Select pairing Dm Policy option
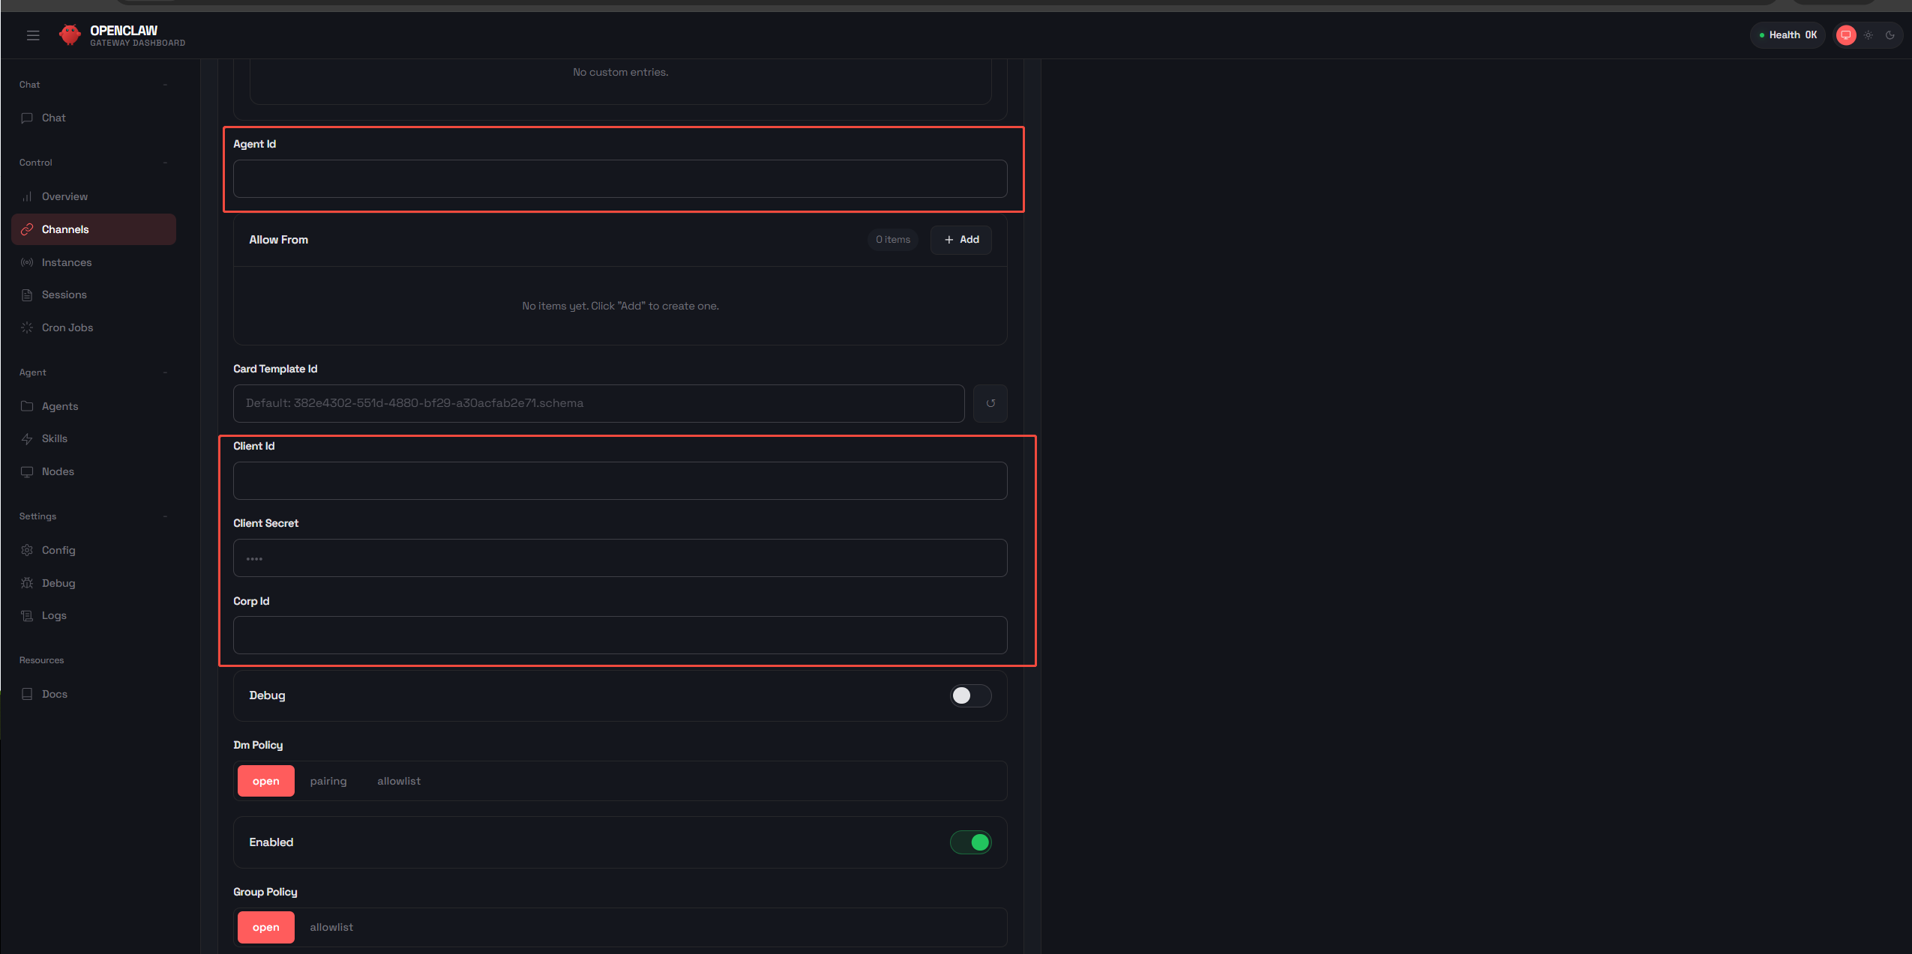1912x954 pixels. point(328,781)
